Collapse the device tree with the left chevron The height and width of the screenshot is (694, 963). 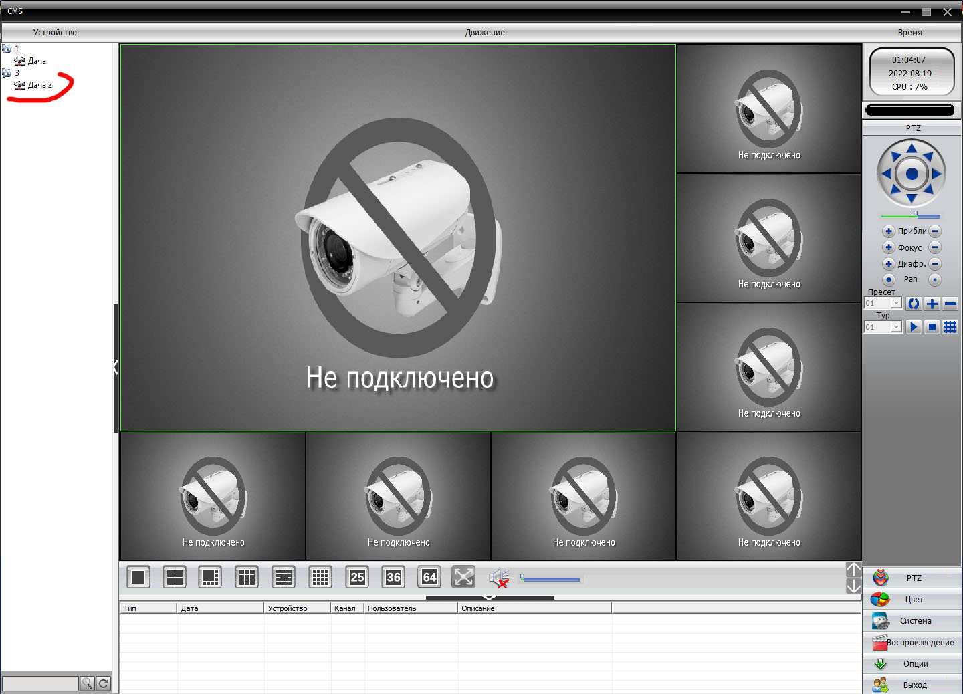click(x=115, y=368)
